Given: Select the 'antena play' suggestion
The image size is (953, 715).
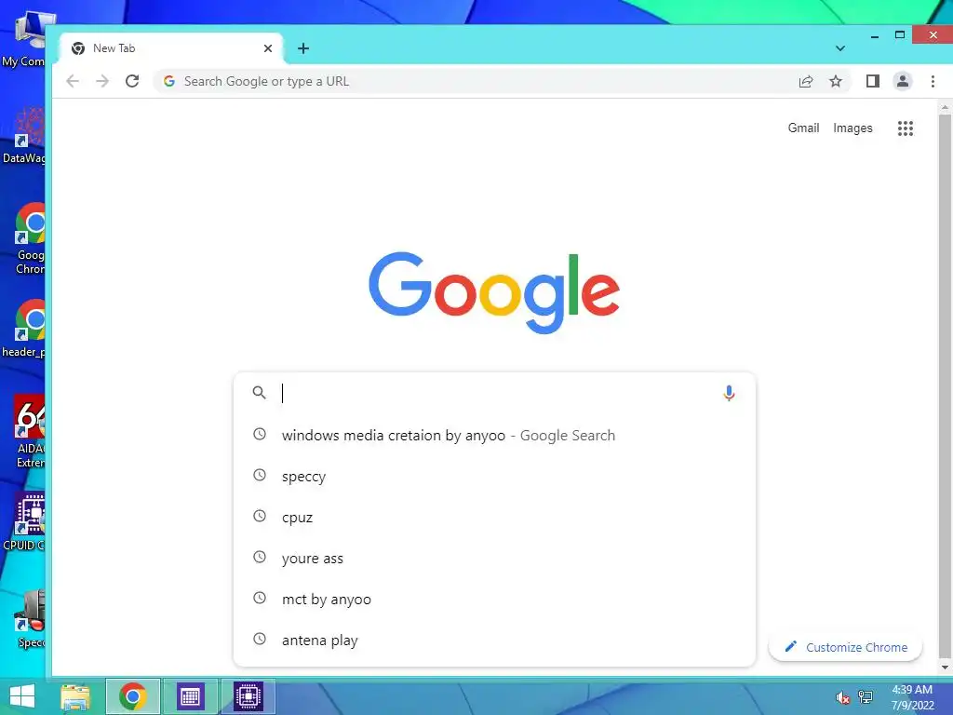Looking at the screenshot, I should [494, 640].
